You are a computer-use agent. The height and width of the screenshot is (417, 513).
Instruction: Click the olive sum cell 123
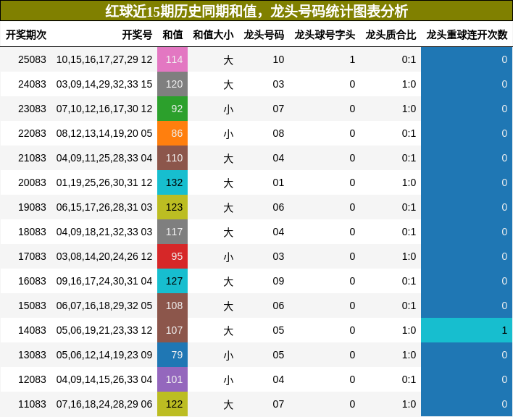tap(172, 207)
